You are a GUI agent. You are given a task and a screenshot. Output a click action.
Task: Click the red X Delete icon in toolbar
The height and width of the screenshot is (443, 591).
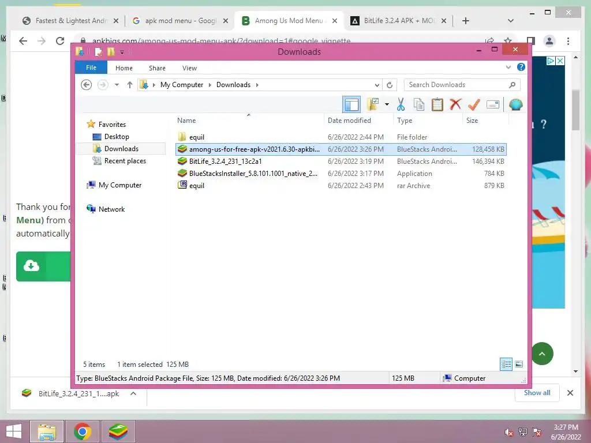tap(456, 104)
